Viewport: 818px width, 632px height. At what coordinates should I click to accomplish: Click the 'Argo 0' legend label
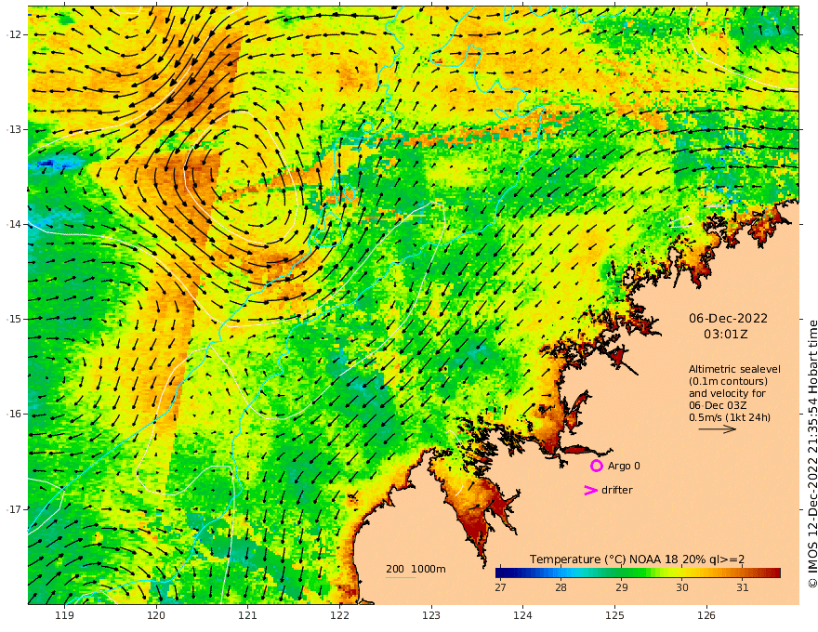(x=624, y=466)
